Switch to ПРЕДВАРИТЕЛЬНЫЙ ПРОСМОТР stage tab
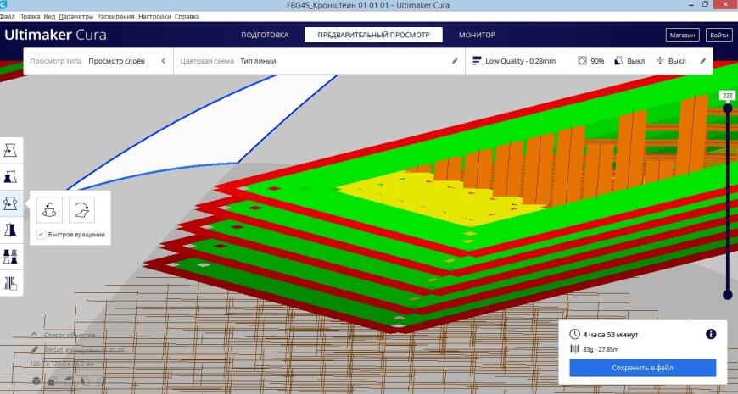Screen dimensions: 738x394 [x=373, y=35]
